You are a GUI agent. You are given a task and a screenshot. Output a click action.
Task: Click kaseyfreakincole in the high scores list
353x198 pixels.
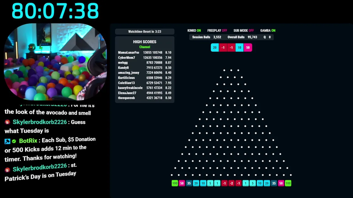(145, 88)
